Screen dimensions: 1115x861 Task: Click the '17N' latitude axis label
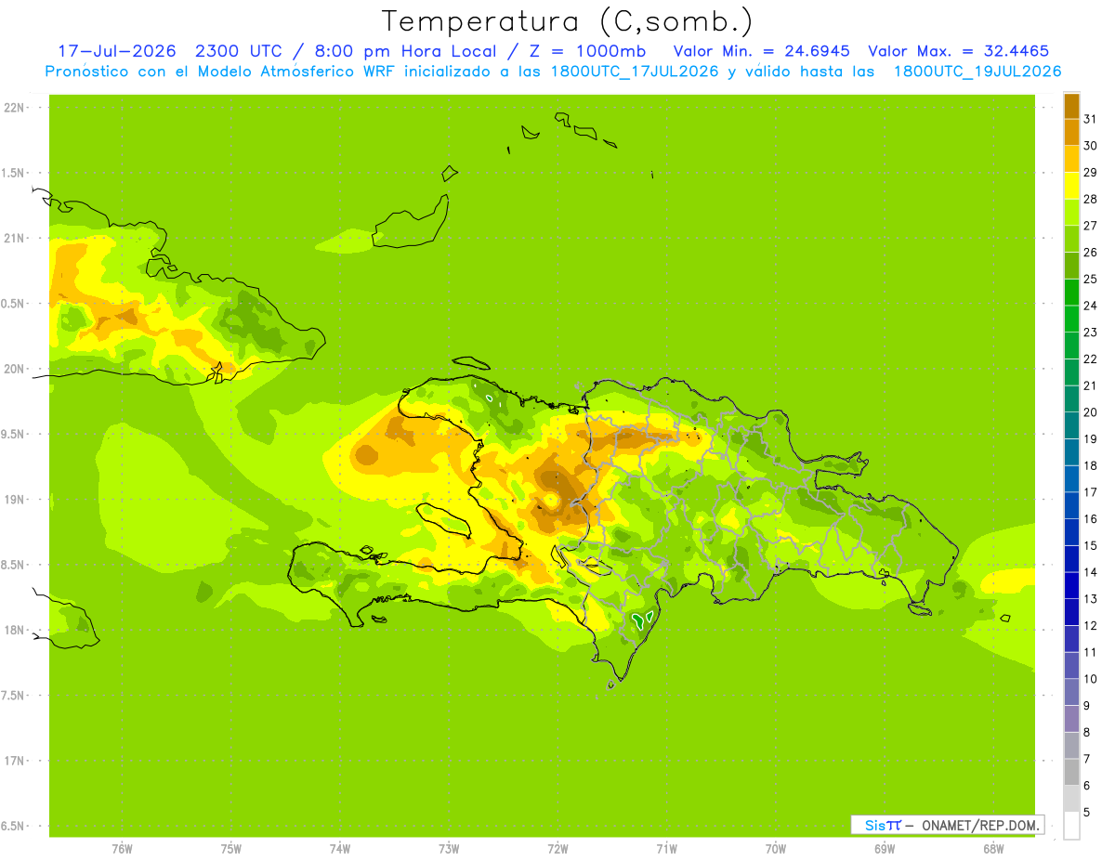[13, 761]
